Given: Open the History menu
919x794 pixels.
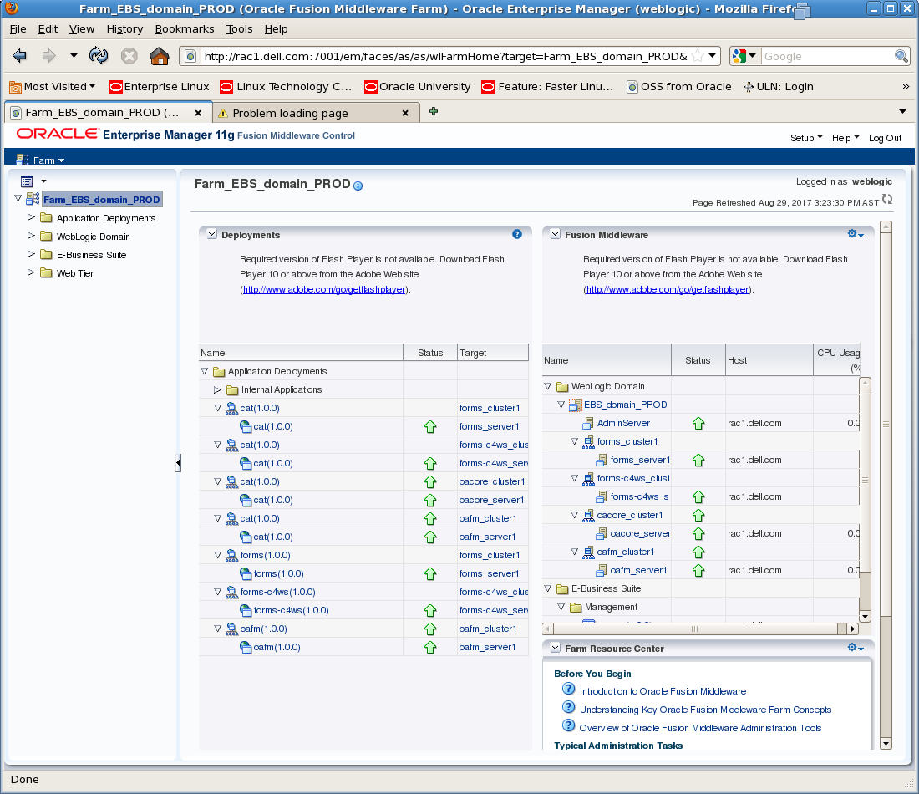Looking at the screenshot, I should pyautogui.click(x=124, y=28).
